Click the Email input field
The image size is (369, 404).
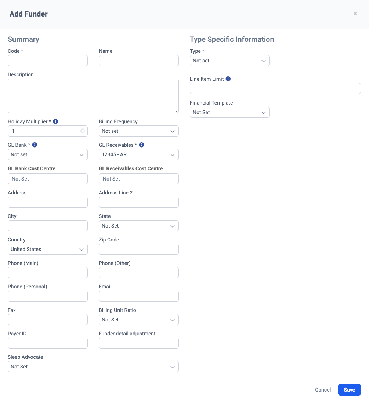(x=138, y=296)
